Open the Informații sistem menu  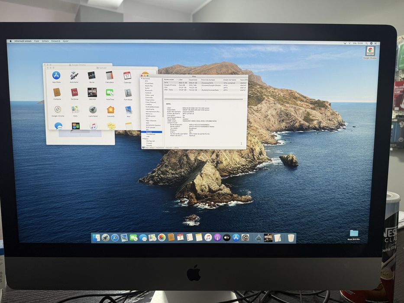coord(23,41)
